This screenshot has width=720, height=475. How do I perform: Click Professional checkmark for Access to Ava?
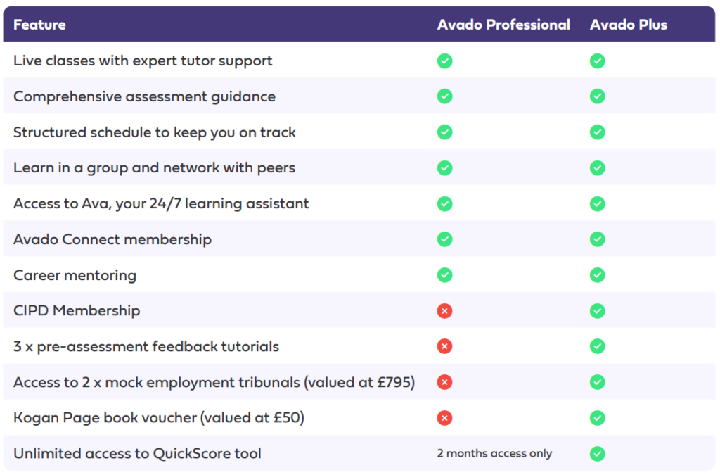click(444, 203)
